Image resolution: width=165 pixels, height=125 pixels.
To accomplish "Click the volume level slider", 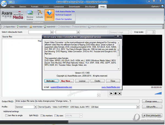I will (x=158, y=93).
